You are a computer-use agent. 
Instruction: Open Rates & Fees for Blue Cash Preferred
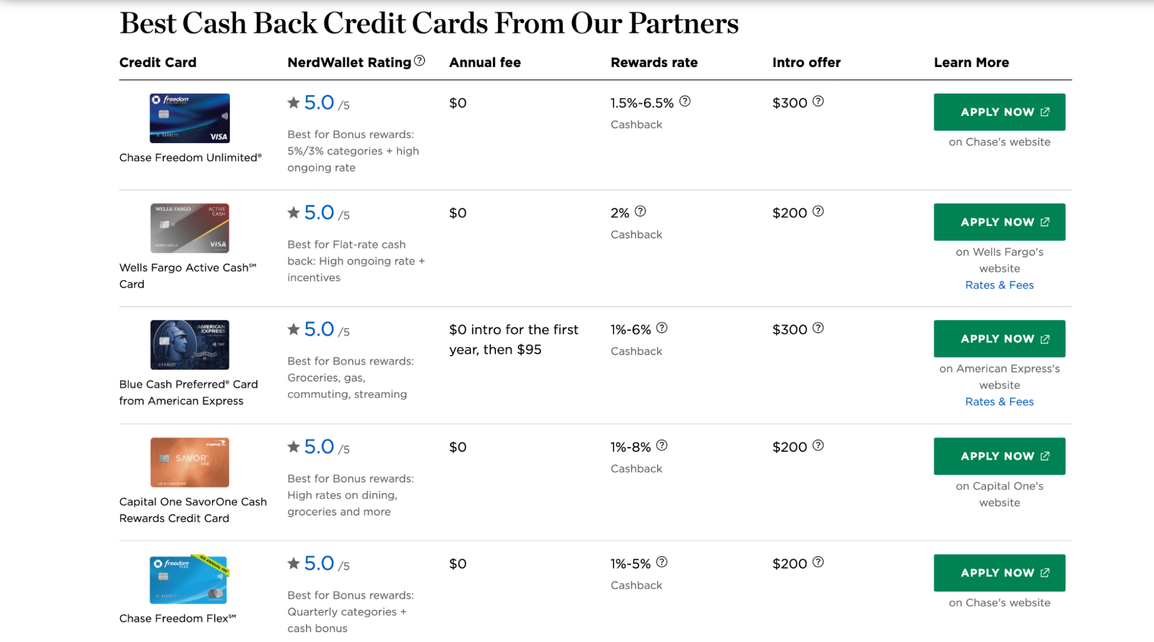[999, 401]
